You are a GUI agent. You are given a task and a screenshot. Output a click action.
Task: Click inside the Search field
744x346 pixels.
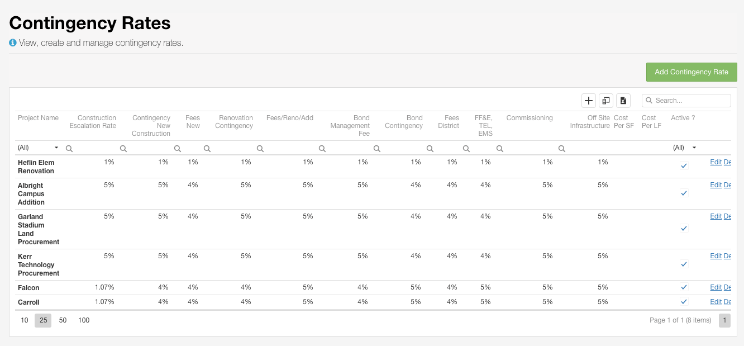point(690,100)
